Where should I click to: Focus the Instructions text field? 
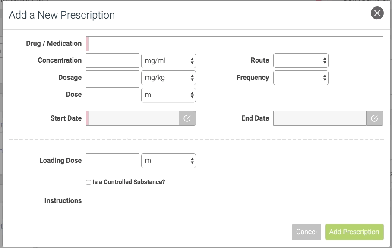tap(234, 201)
